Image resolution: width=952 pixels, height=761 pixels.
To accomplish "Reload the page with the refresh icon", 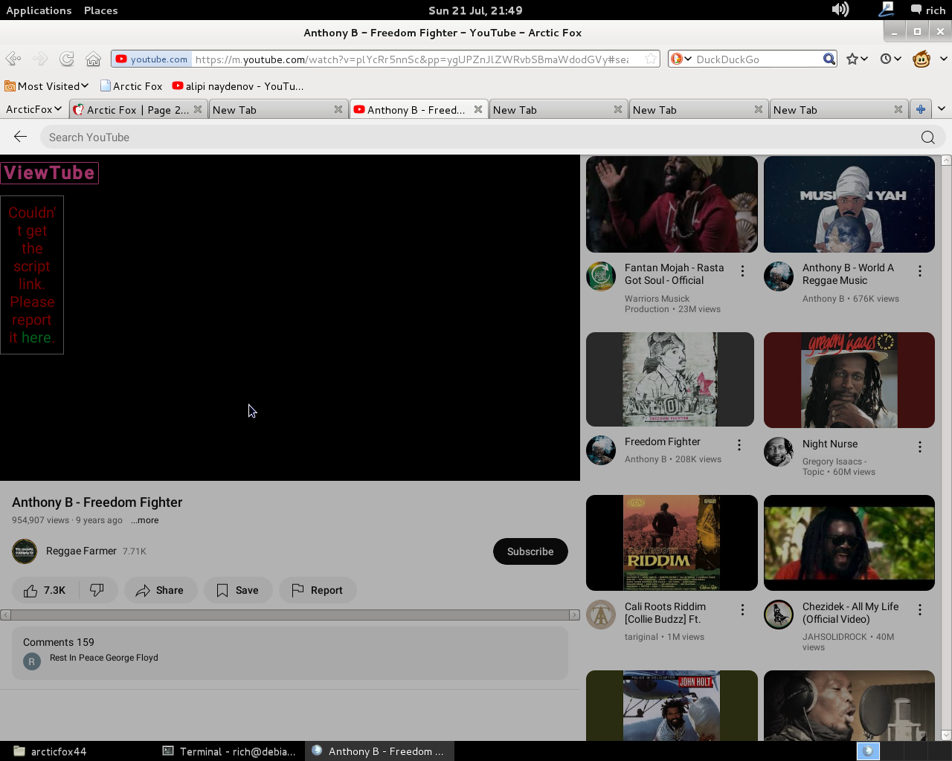I will click(67, 59).
